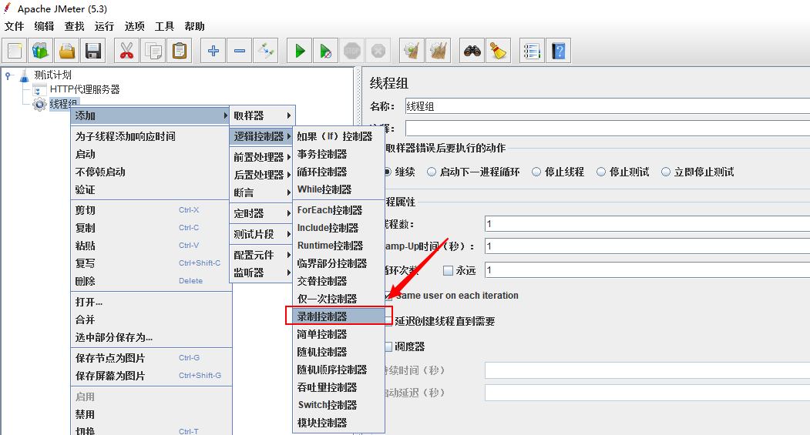Open the 帮助 menu

pyautogui.click(x=195, y=26)
